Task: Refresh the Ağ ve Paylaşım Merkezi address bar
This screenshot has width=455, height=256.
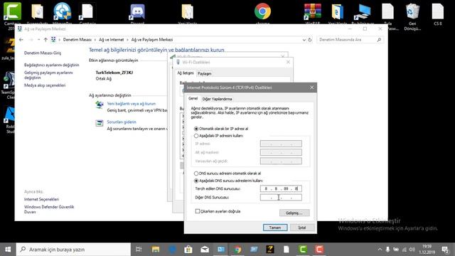Action: click(310, 40)
